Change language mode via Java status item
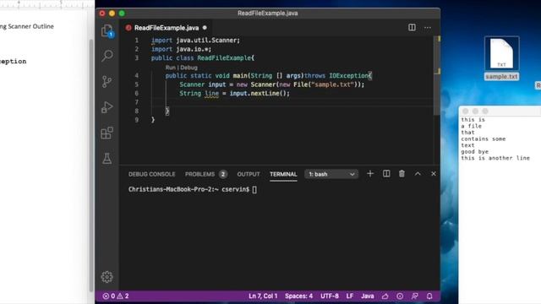Screen dimensions: 541x304 [x=368, y=296]
